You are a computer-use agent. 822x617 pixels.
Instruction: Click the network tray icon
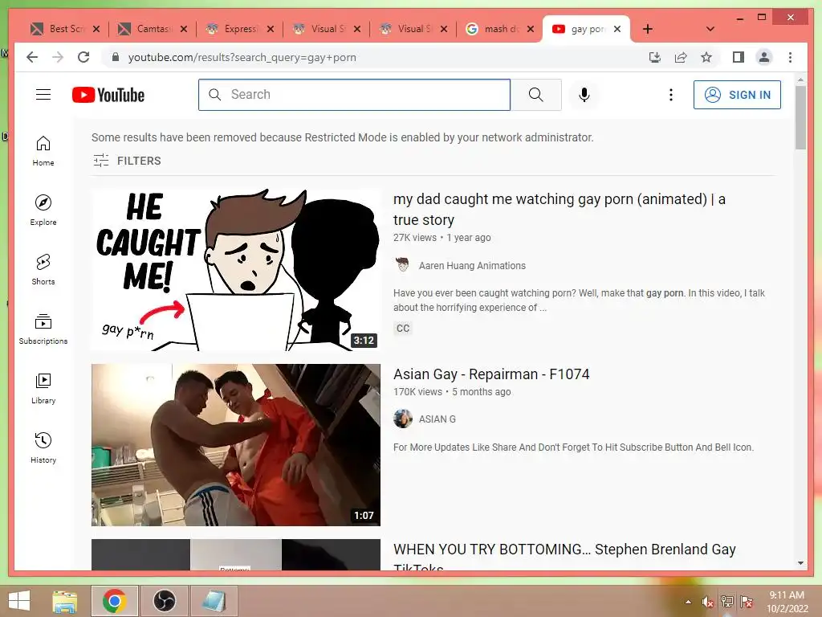tap(727, 602)
